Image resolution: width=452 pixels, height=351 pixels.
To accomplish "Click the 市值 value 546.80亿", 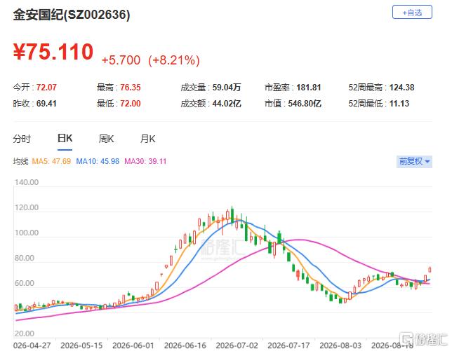I will coord(305,103).
